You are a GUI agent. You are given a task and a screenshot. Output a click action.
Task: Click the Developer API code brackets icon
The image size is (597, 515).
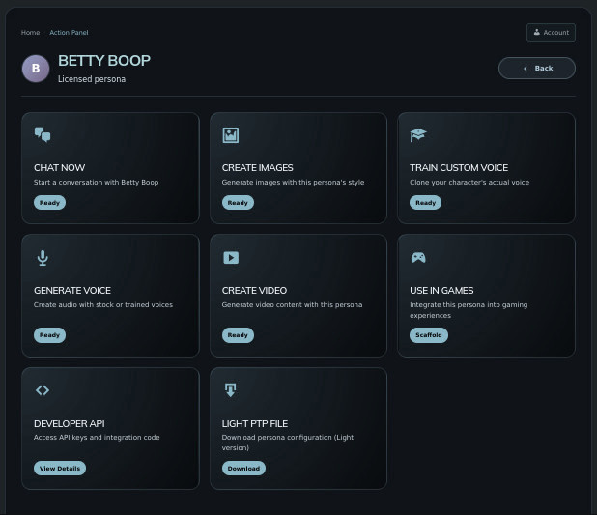43,390
